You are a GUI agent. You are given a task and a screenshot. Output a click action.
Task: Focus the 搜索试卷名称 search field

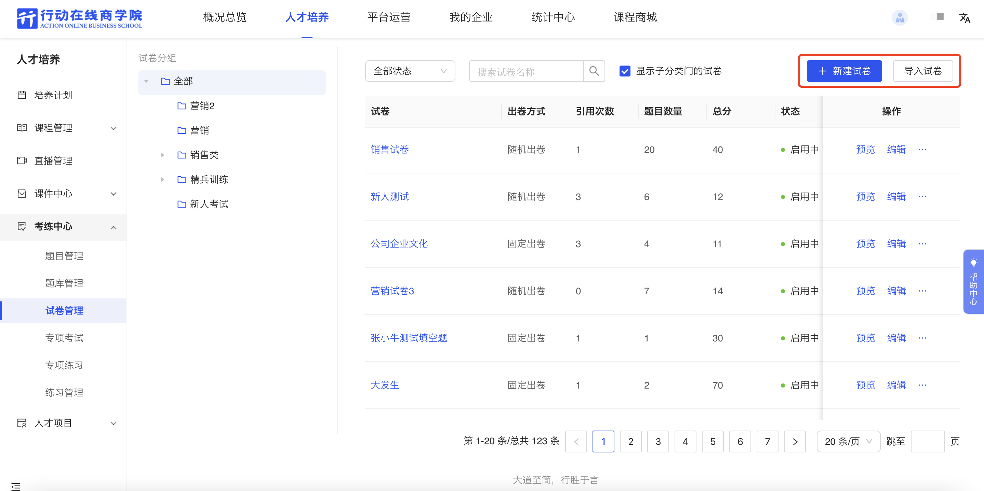pyautogui.click(x=527, y=71)
